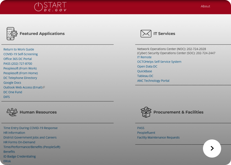Click the START DC.GOV logo
Screen dimensions: 231x165
pyautogui.click(x=50, y=7)
